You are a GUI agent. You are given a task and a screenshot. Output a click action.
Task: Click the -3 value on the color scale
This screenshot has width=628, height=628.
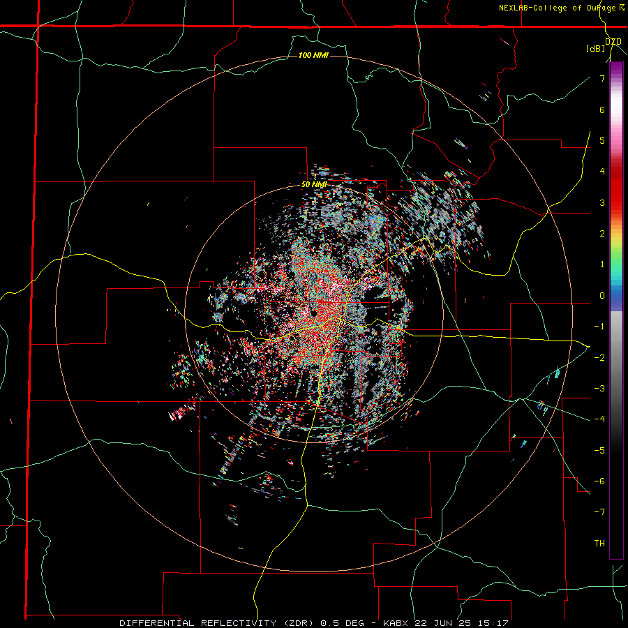coord(599,389)
